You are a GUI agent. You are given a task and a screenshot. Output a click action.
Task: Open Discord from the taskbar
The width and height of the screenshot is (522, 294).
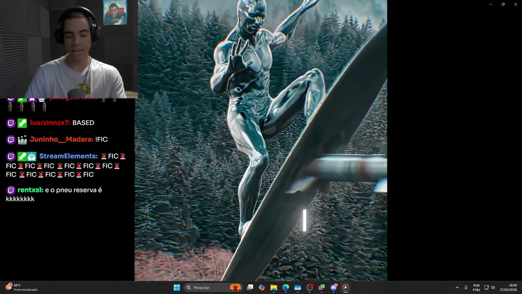(334, 287)
